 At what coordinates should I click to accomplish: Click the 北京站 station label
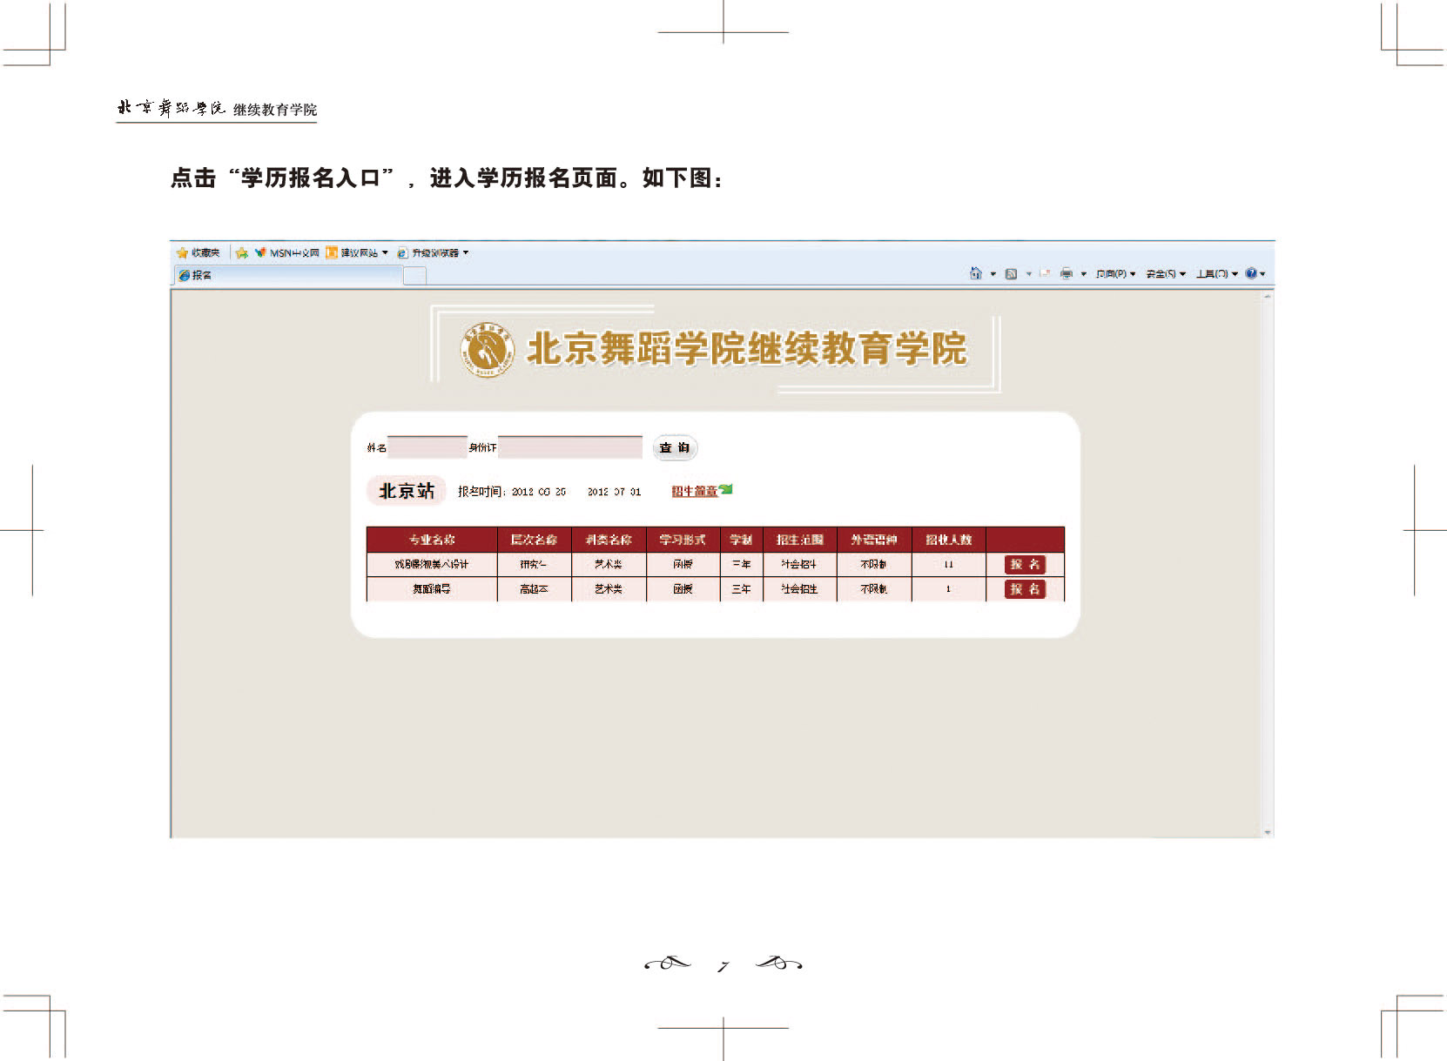(x=406, y=491)
